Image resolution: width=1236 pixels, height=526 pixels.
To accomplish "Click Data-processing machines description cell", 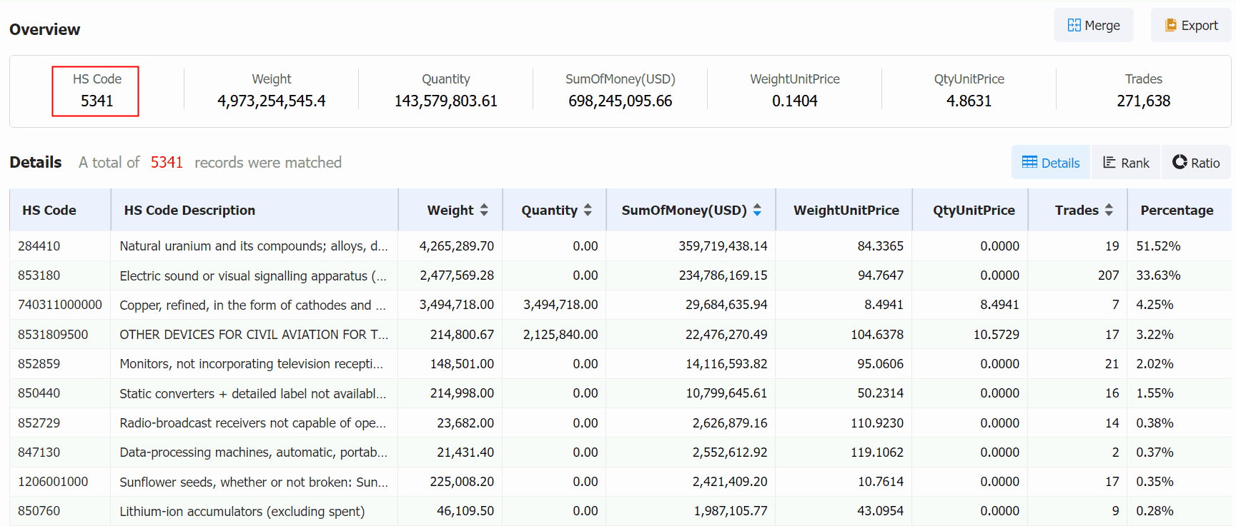I will pyautogui.click(x=254, y=452).
